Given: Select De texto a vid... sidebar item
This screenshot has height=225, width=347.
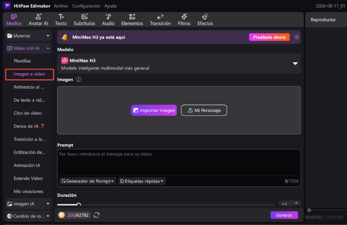Looking at the screenshot, I should [x=29, y=100].
